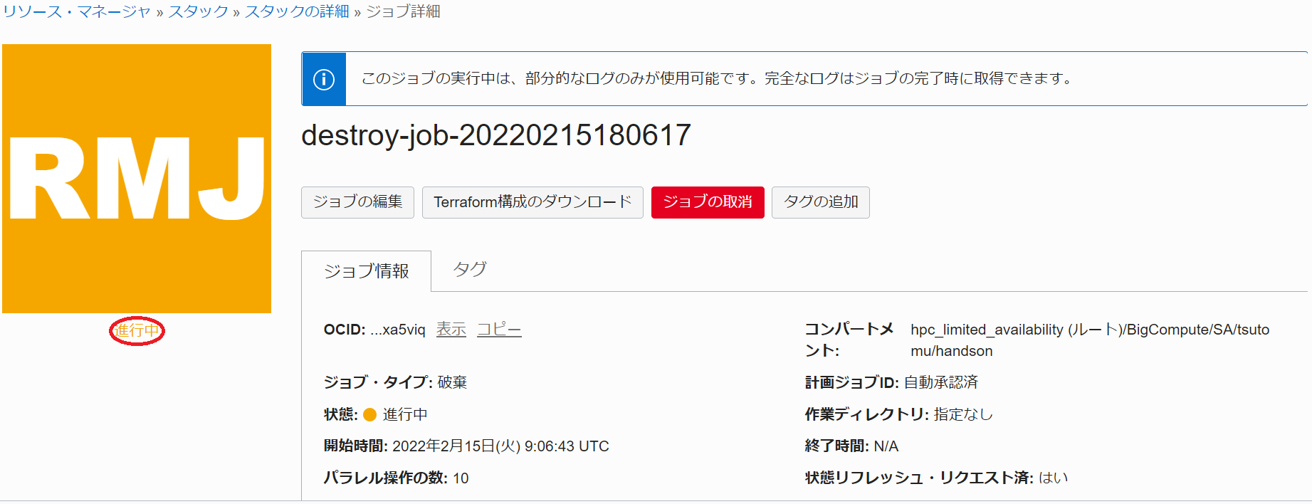Click the notification banner message text
The width and height of the screenshot is (1312, 504).
(717, 78)
